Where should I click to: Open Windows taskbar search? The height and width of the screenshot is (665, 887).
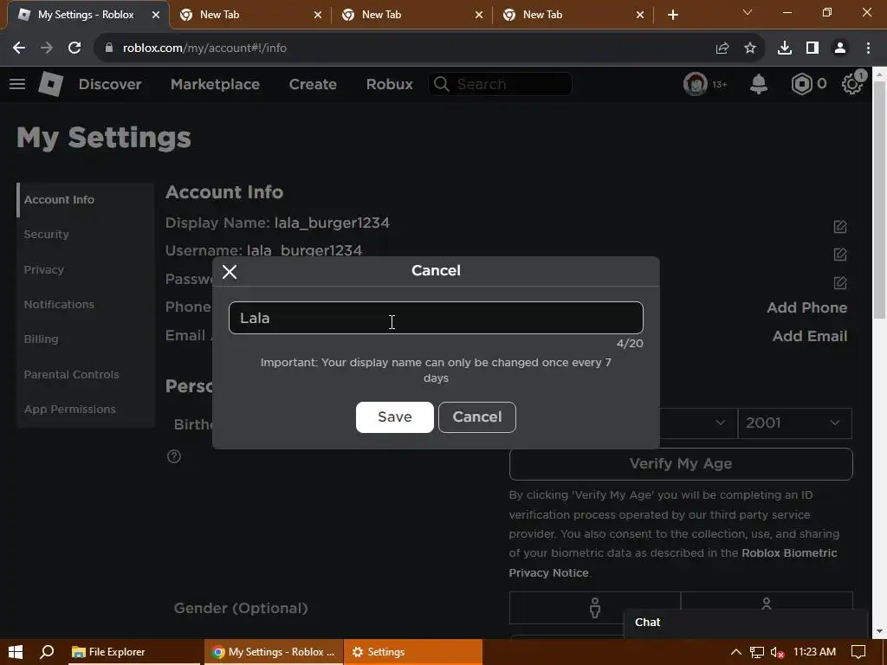tap(47, 652)
